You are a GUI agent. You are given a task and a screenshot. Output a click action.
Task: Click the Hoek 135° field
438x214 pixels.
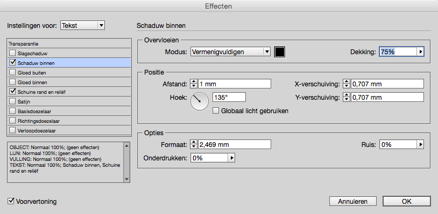229,98
